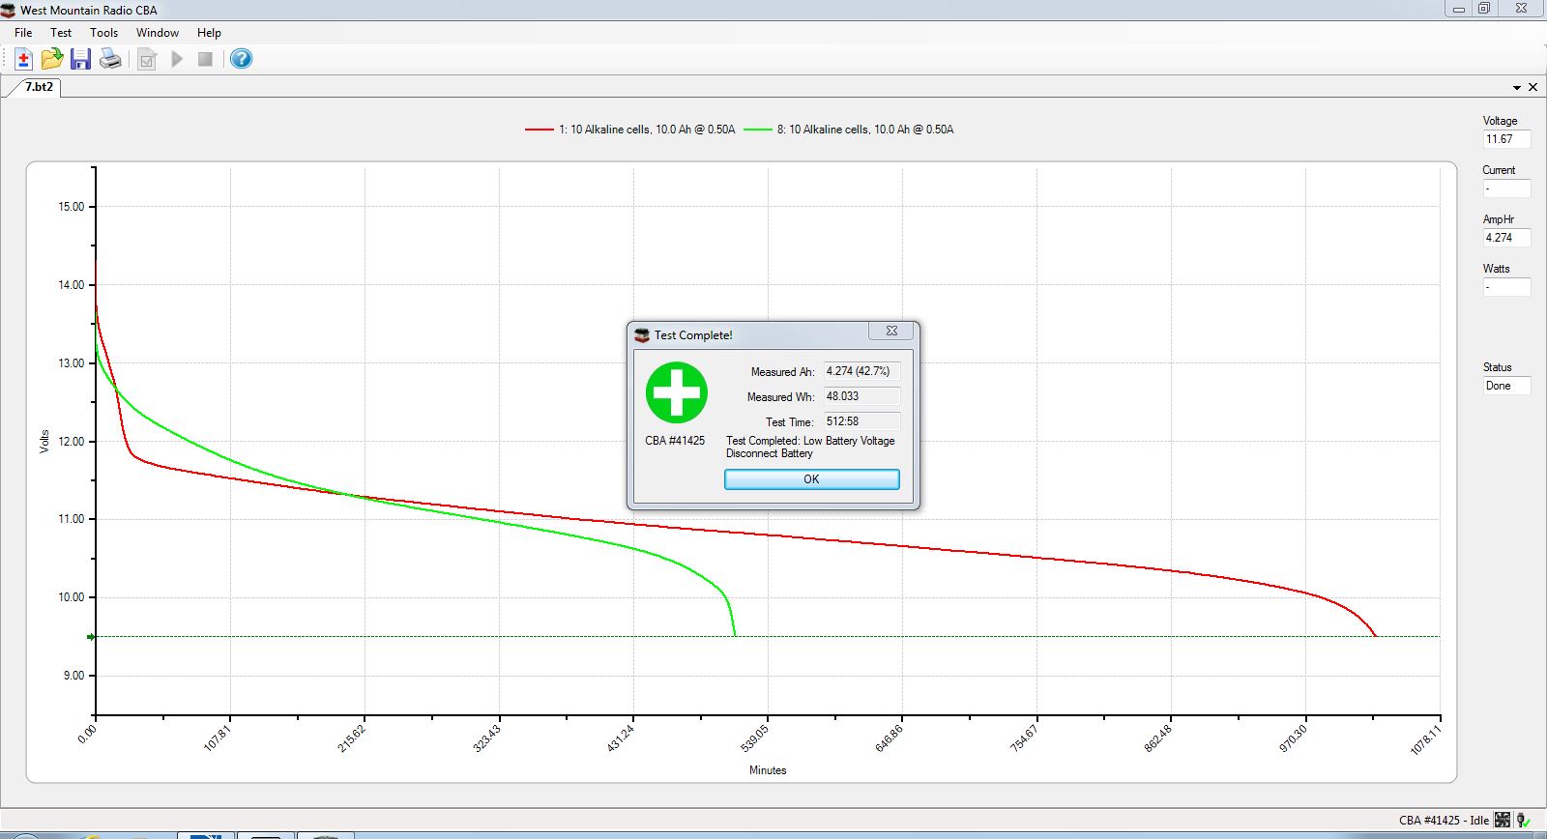Close the Test Complete dialog
Viewport: 1547px width, 839px height.
coord(891,331)
